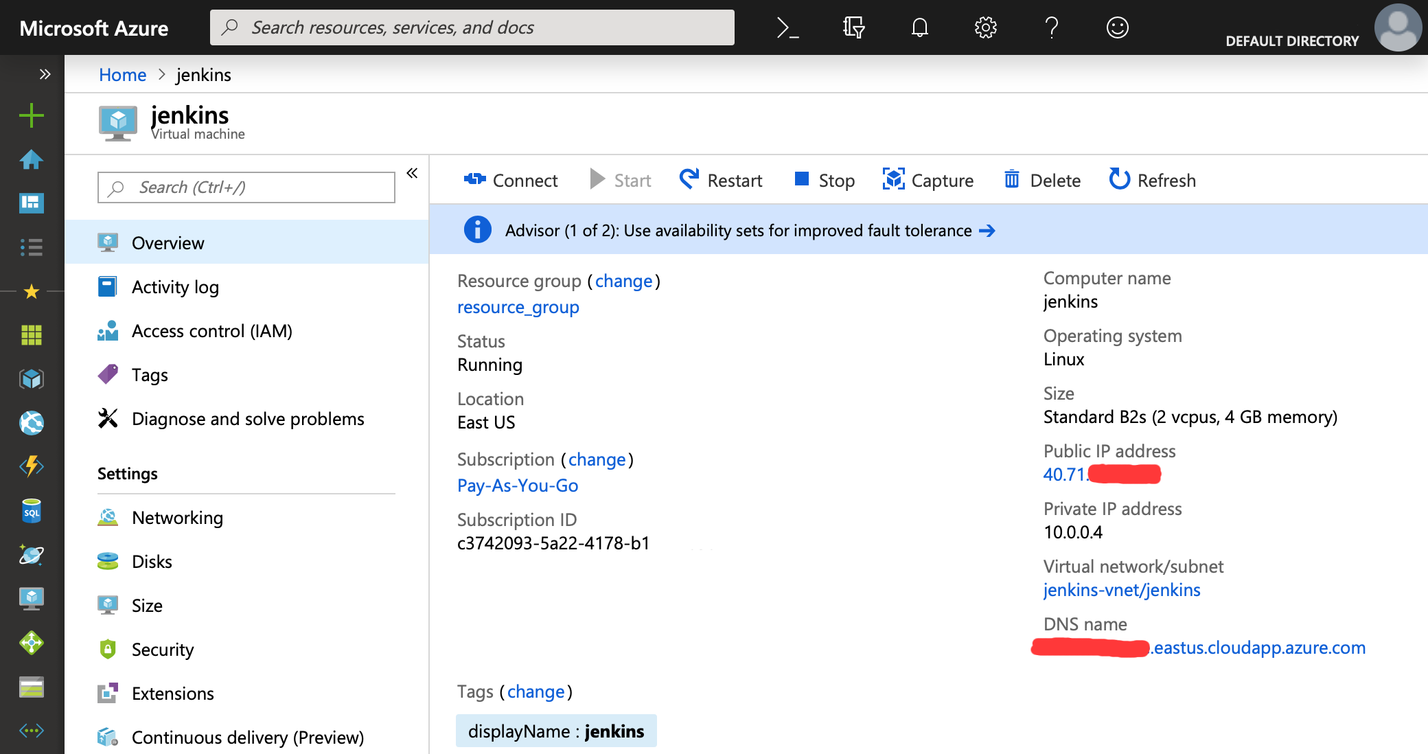Open All resources grid icon
1428x754 pixels.
[32, 335]
